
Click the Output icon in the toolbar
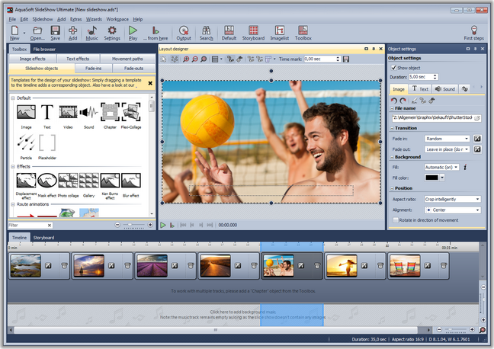183,31
